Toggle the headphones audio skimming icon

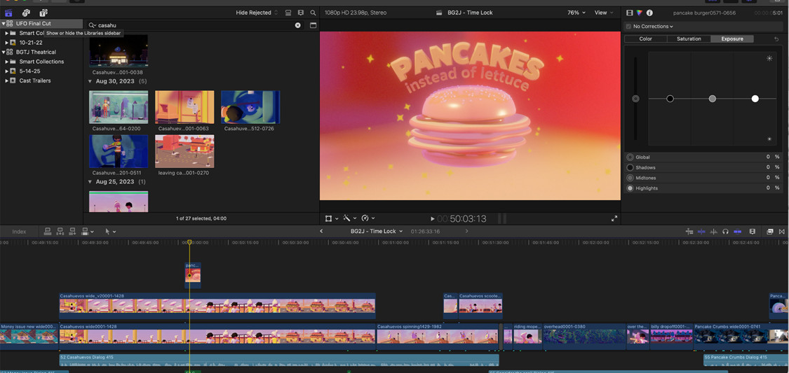(725, 232)
